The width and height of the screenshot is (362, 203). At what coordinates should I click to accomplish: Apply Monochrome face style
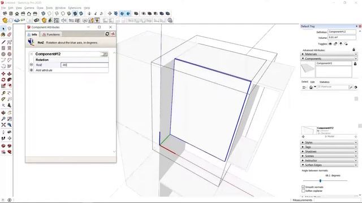pyautogui.click(x=81, y=14)
